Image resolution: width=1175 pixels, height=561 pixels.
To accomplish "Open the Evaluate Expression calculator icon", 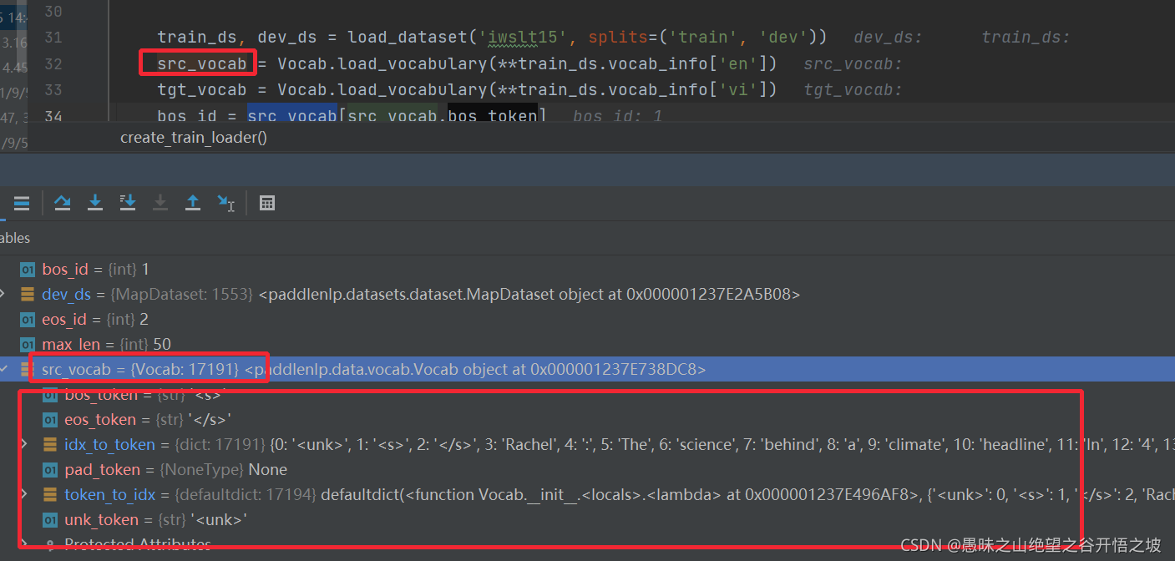I will 267,203.
